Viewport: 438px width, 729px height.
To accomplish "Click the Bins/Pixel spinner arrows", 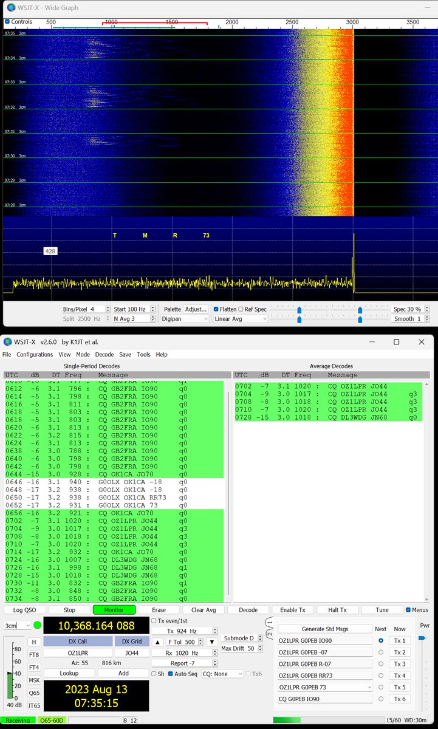I will pyautogui.click(x=108, y=309).
